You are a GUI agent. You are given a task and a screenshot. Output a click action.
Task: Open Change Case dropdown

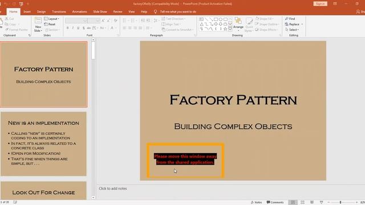tap(103, 28)
